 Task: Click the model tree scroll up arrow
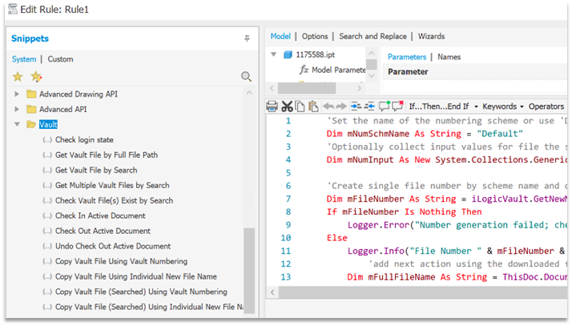tap(372, 53)
